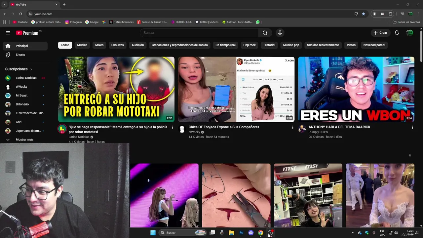Click the search magnifier button
The width and height of the screenshot is (423, 238).
265,33
